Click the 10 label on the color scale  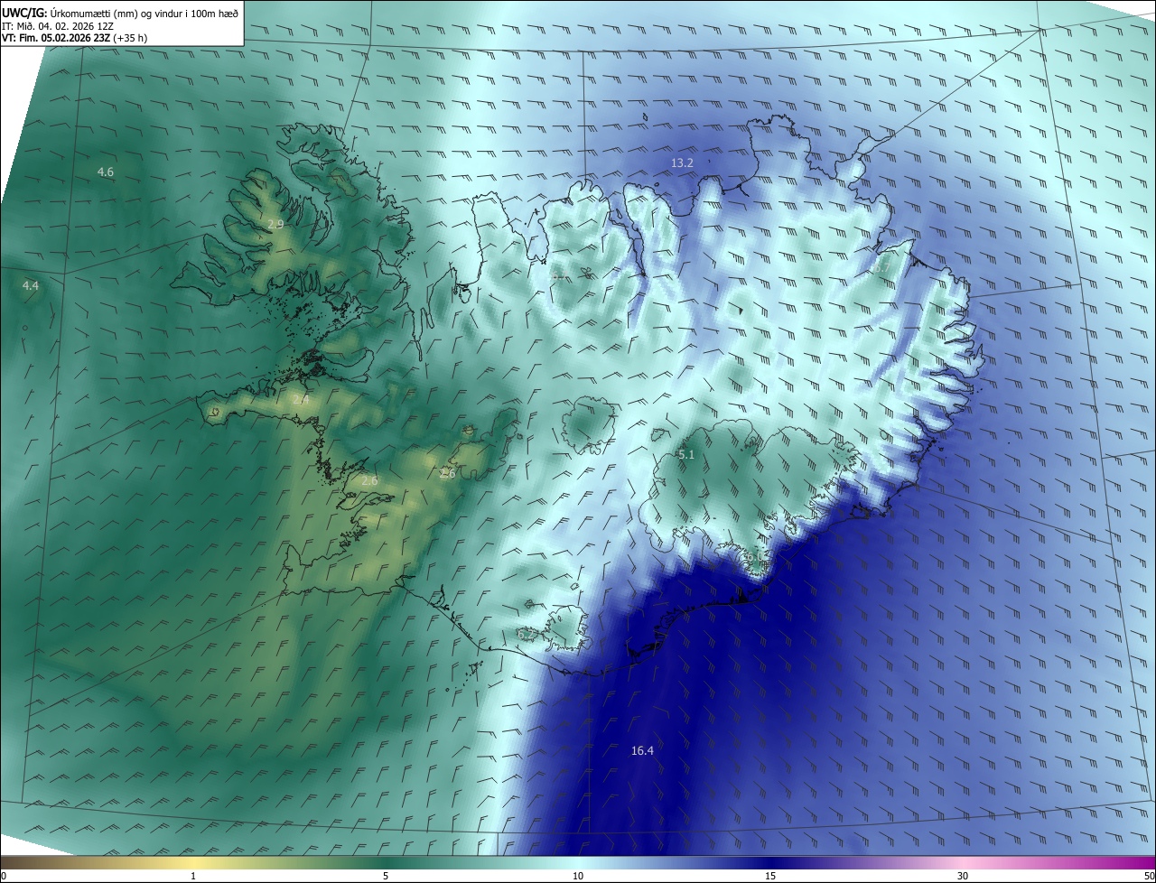click(x=578, y=876)
